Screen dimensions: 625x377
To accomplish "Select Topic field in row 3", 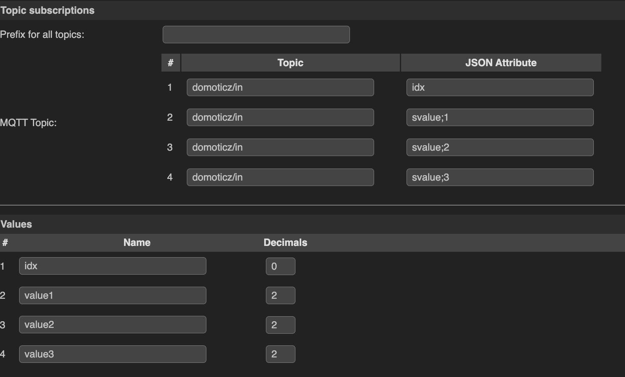I will click(x=280, y=147).
